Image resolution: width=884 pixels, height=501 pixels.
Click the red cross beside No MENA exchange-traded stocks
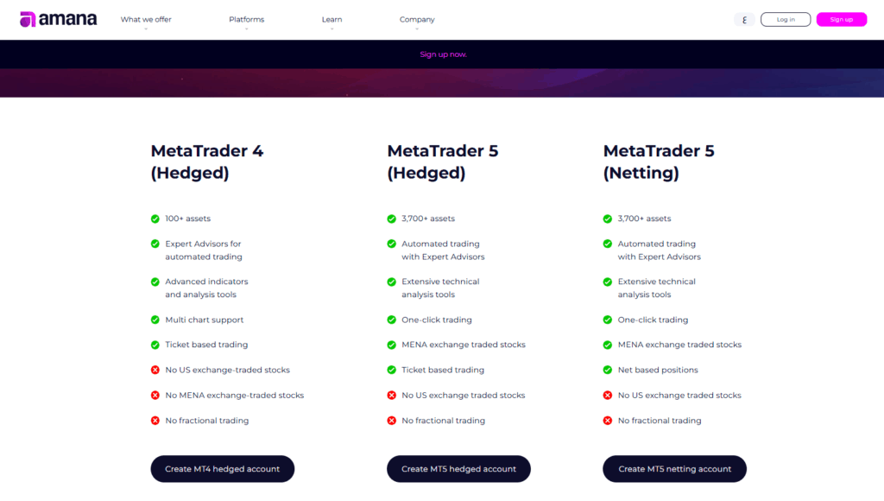click(156, 395)
